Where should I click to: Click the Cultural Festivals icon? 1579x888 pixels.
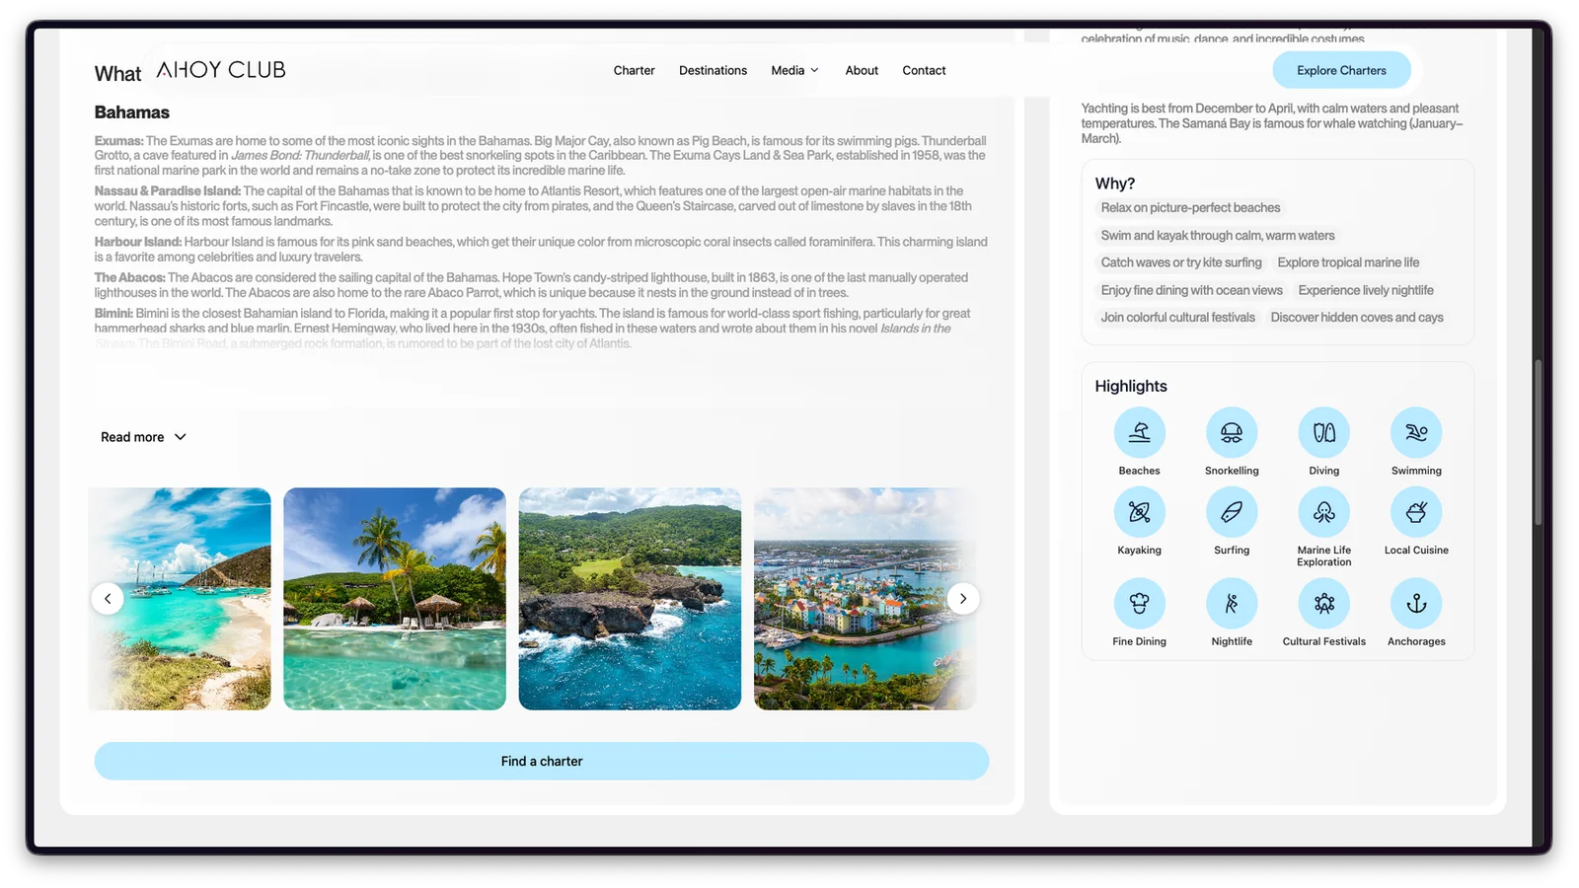coord(1324,603)
